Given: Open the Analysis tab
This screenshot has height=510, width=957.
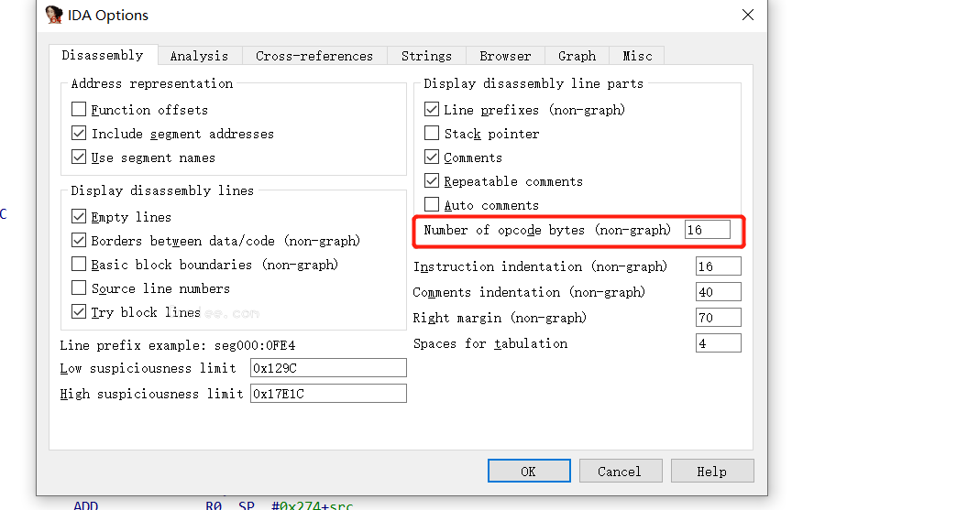Looking at the screenshot, I should 199,56.
